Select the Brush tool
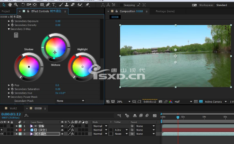The width and height of the screenshot is (234, 144). [x=61, y=5]
